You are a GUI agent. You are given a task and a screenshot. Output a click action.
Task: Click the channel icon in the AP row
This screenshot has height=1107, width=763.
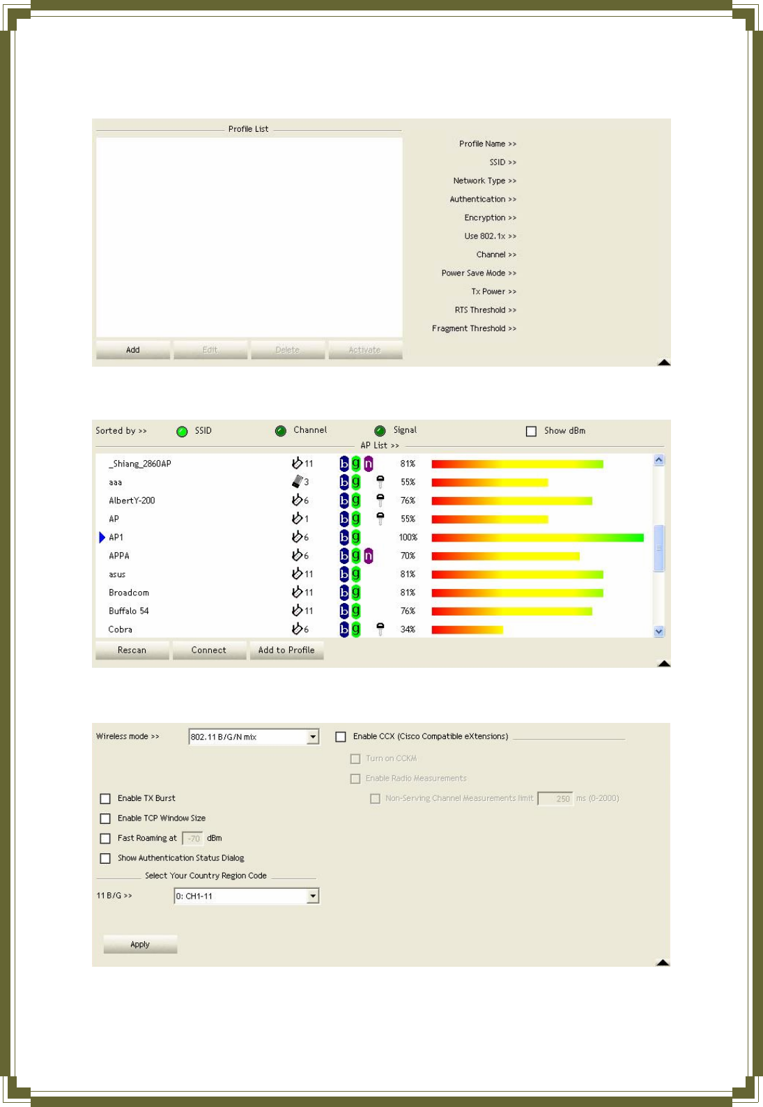tap(298, 519)
